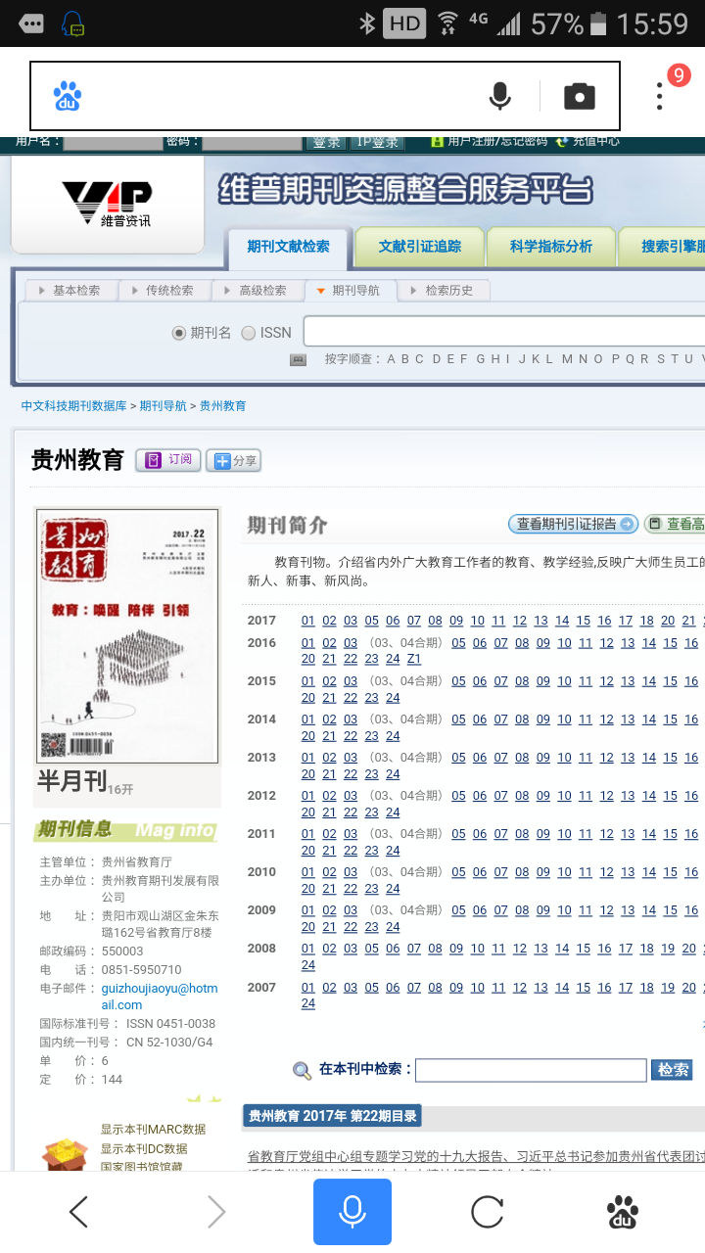Open 2010 issue 02
Screen dimensions: 705x1253
tap(330, 872)
